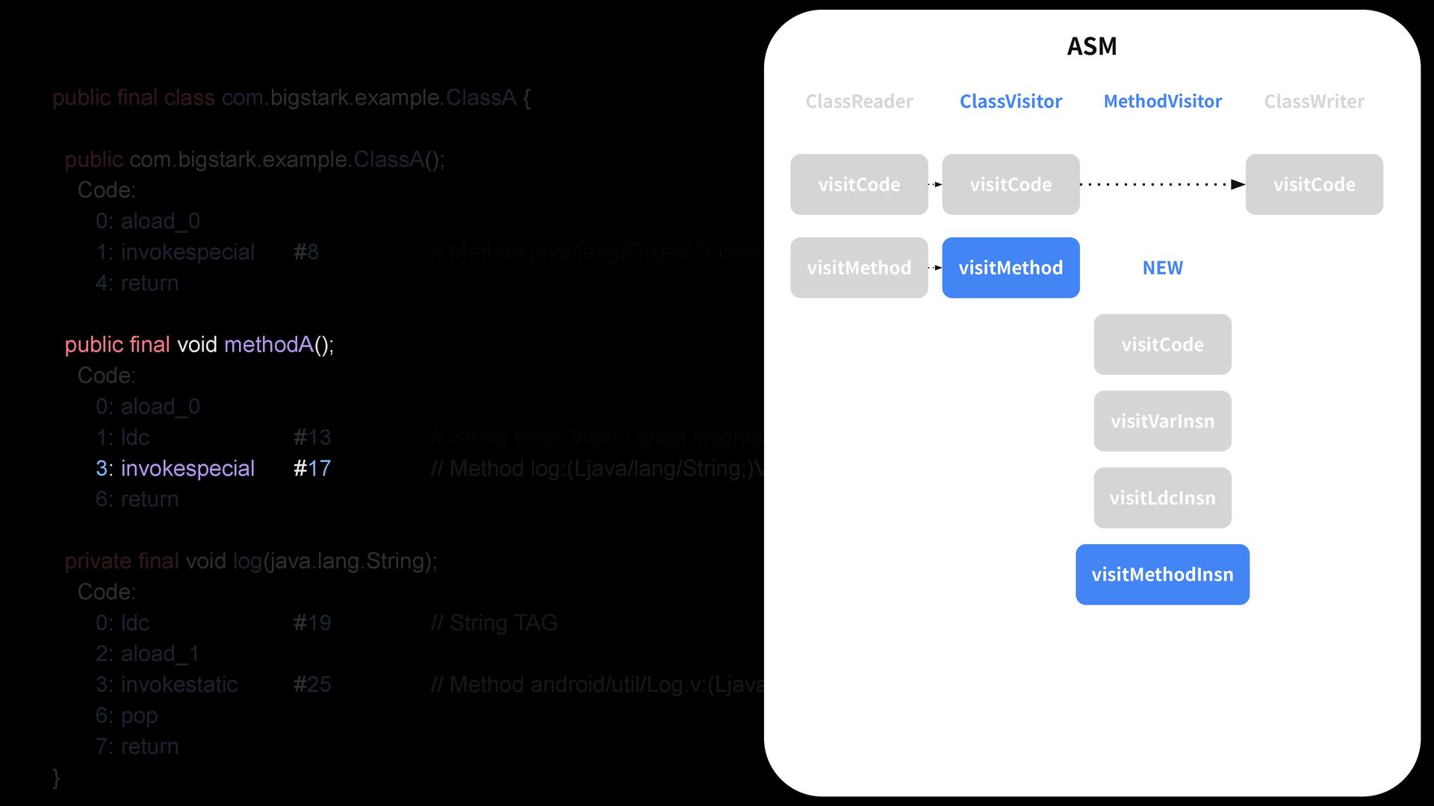This screenshot has height=806, width=1434.
Task: Click the invokestatic instruction line
Action: coord(179,684)
